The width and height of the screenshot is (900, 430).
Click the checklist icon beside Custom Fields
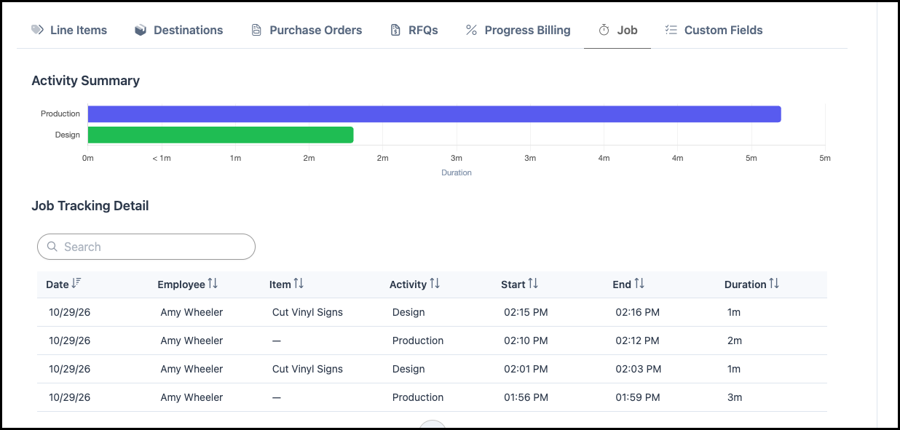(671, 30)
